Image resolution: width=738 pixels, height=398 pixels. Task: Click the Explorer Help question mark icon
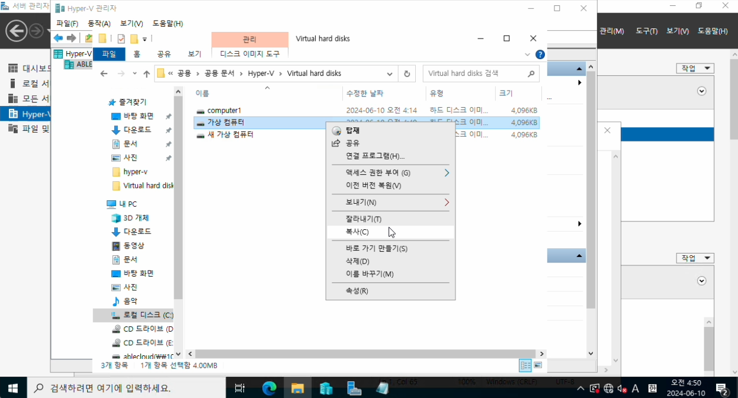click(x=540, y=54)
